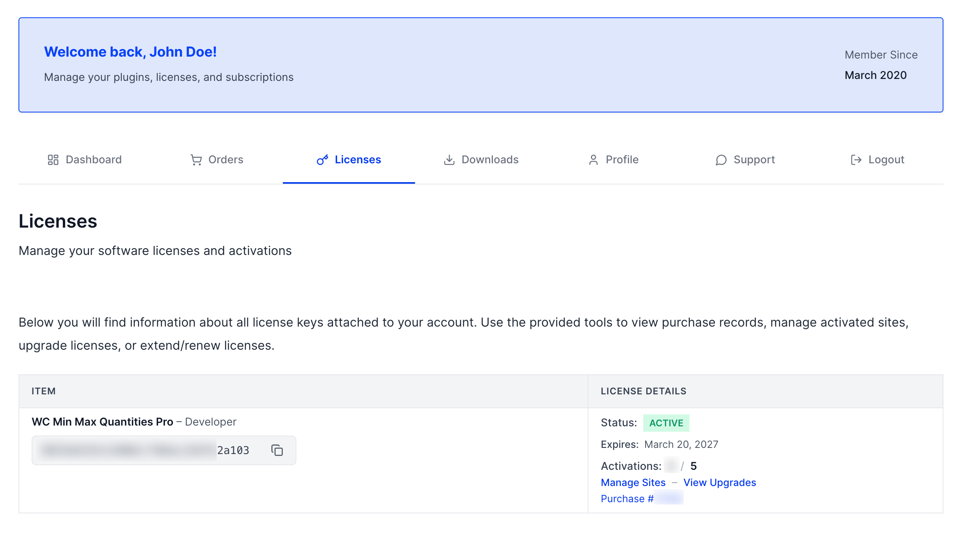965x533 pixels.
Task: Click the Logout exit icon
Action: tap(856, 160)
